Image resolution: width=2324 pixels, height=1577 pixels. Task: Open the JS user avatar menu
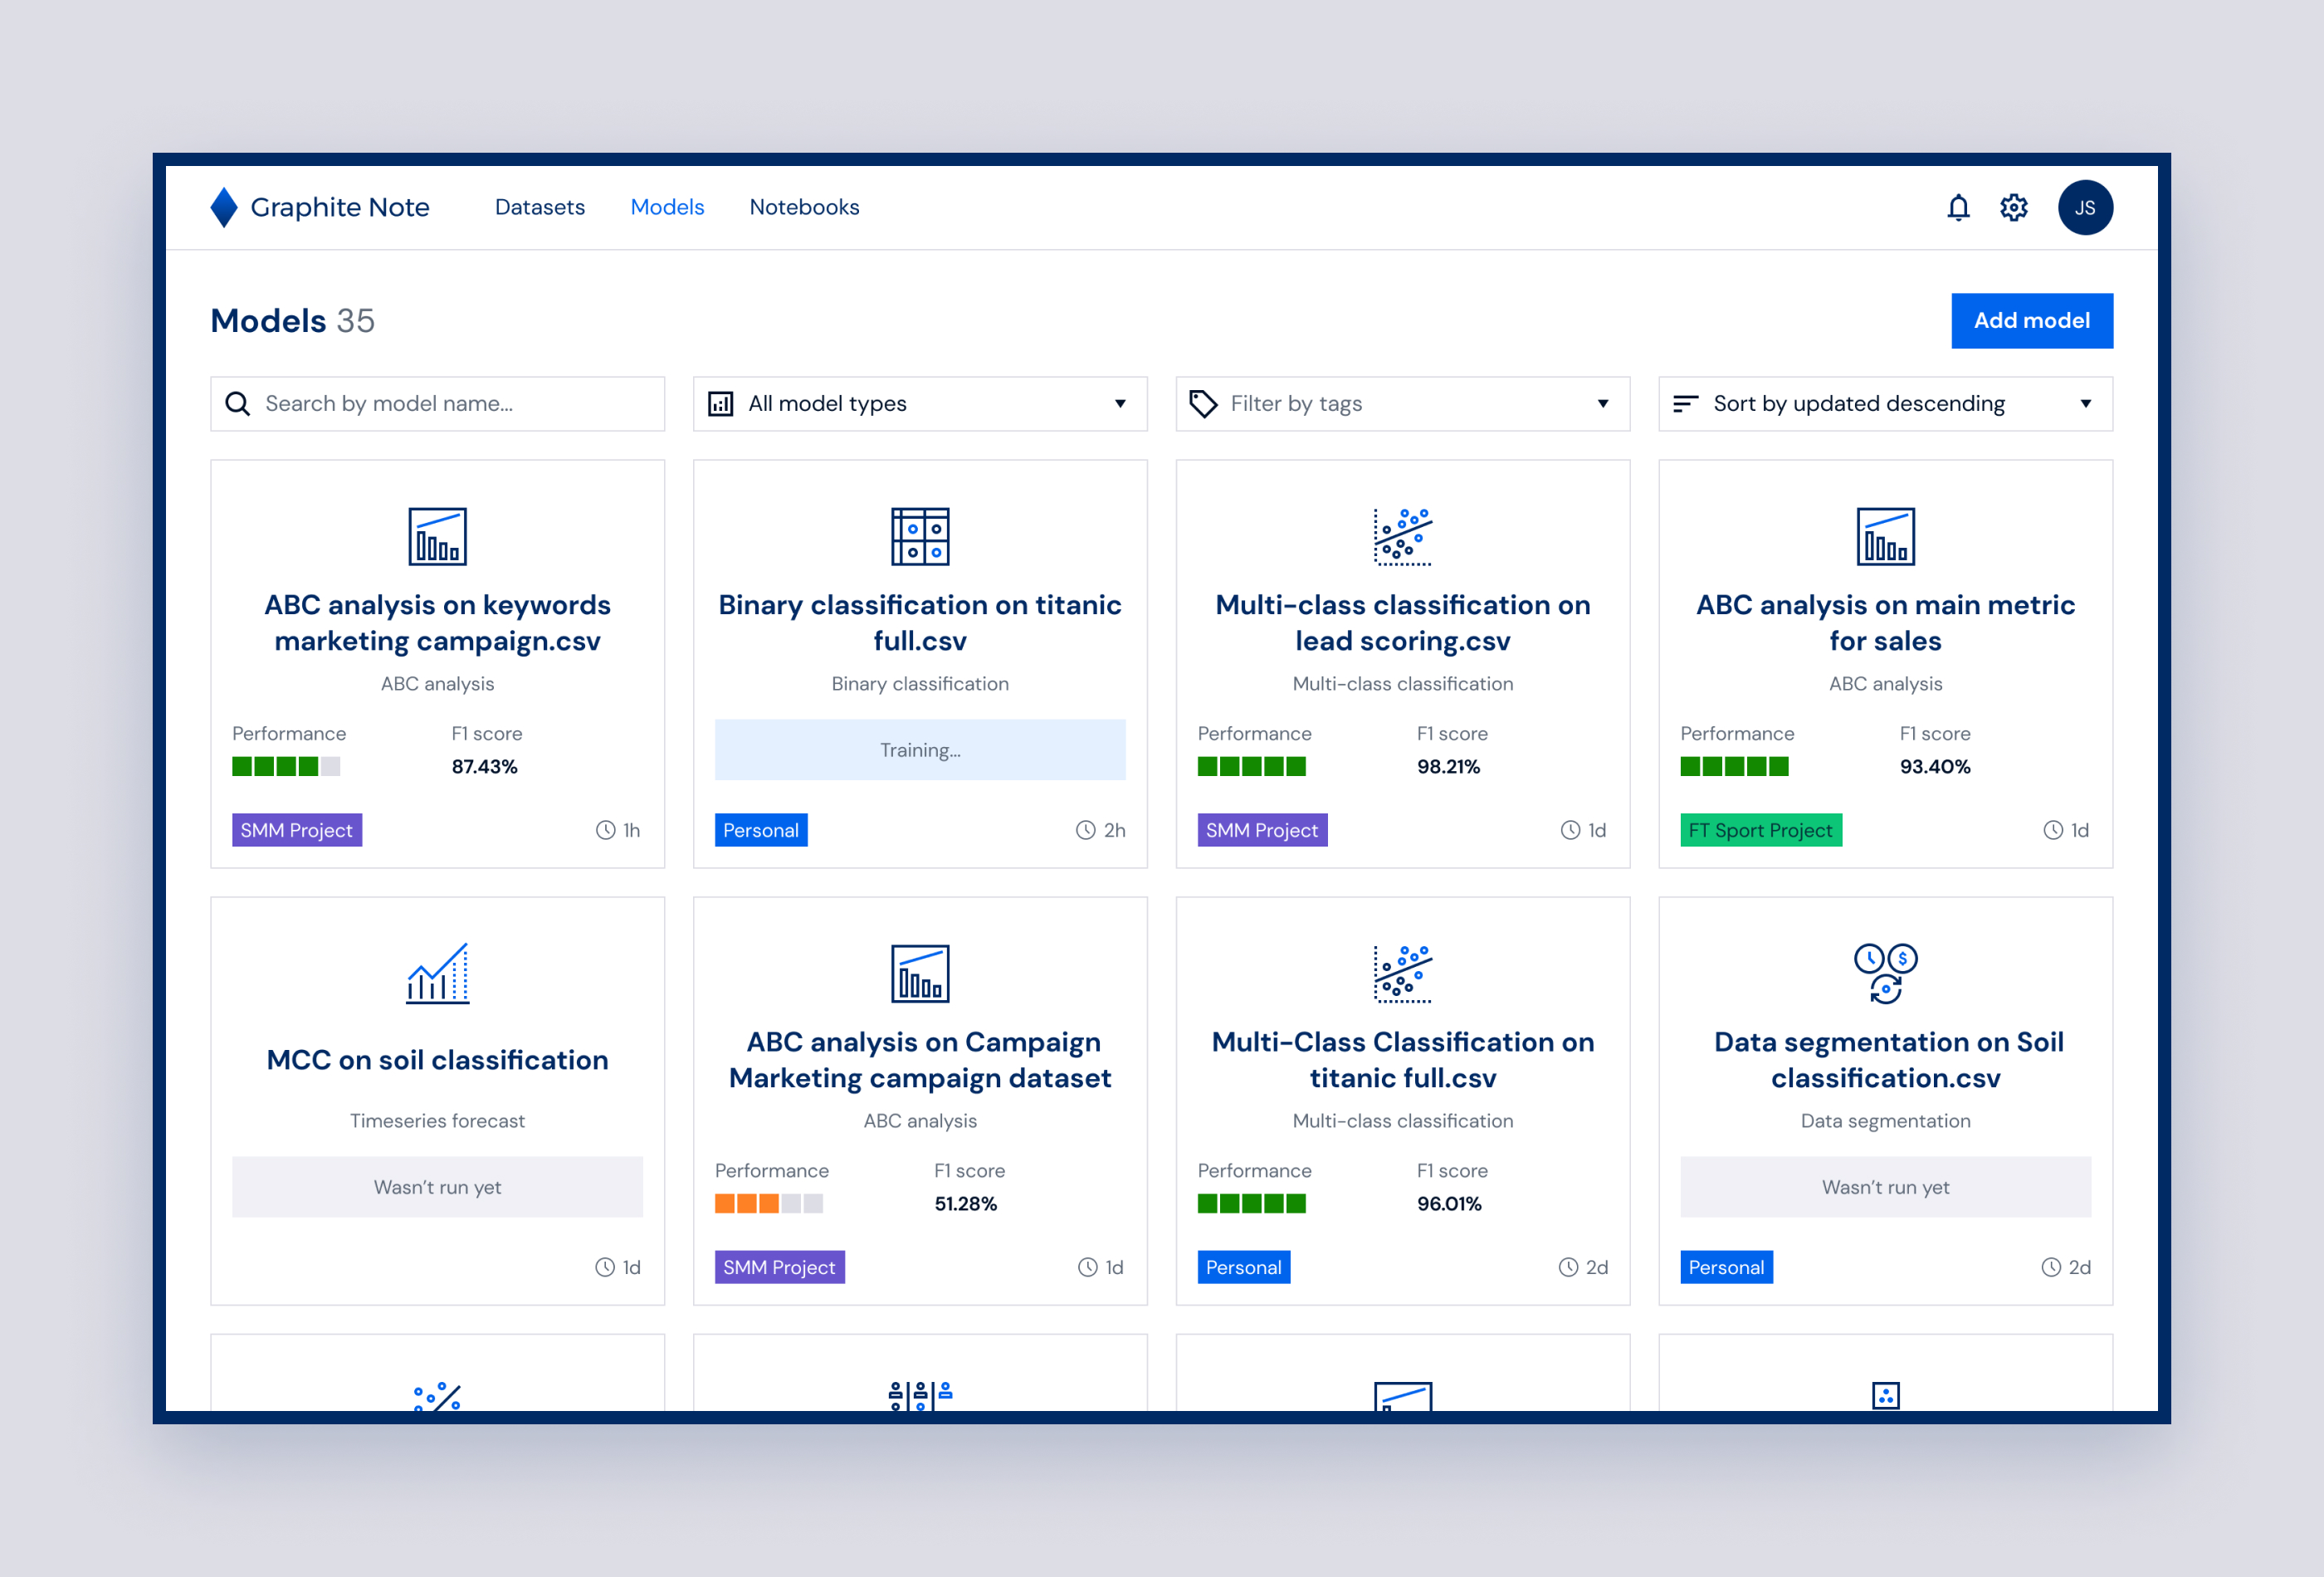(x=2085, y=207)
